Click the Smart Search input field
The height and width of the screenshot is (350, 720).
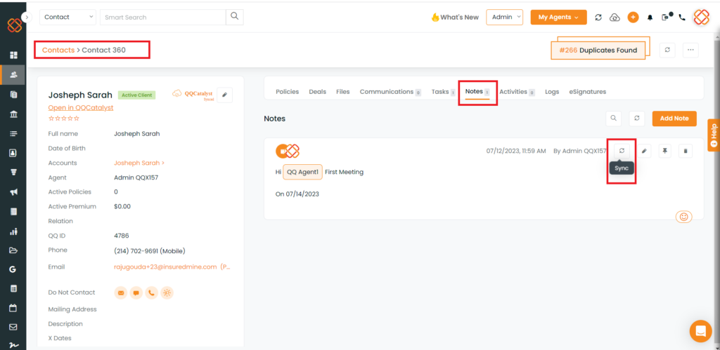click(x=163, y=17)
